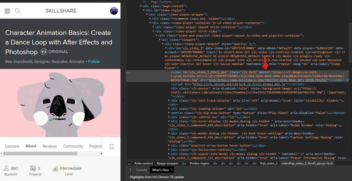Switch to the Console drawer tab
Screen dimensions: 352x181
click(141, 170)
